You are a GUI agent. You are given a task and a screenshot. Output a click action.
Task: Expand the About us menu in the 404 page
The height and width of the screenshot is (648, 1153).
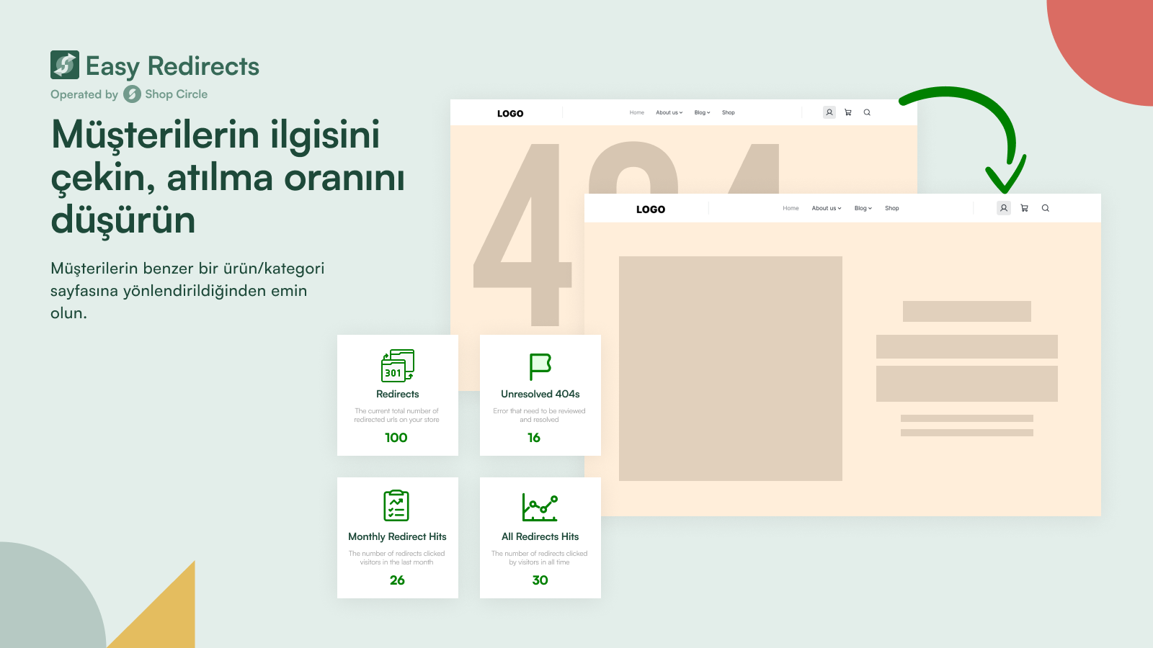pos(669,112)
